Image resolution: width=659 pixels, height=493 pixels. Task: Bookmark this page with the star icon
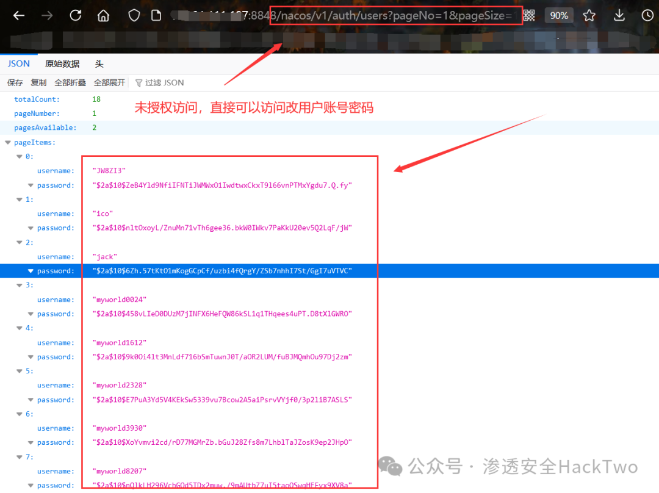point(589,15)
